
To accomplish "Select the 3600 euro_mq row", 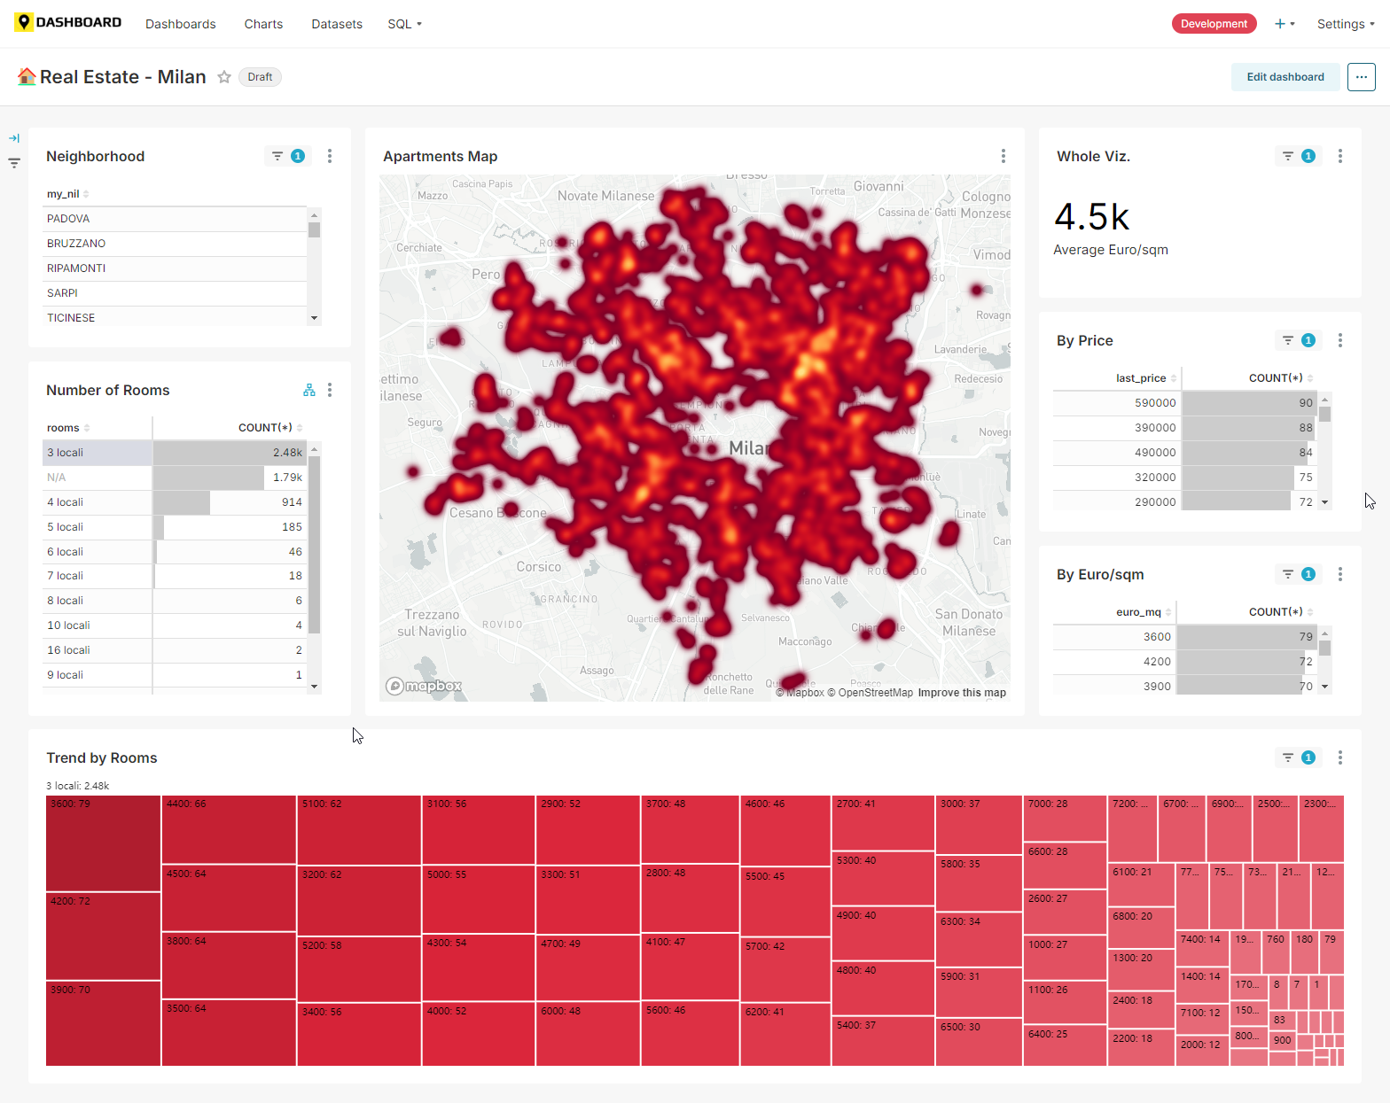I will [x=1185, y=637].
